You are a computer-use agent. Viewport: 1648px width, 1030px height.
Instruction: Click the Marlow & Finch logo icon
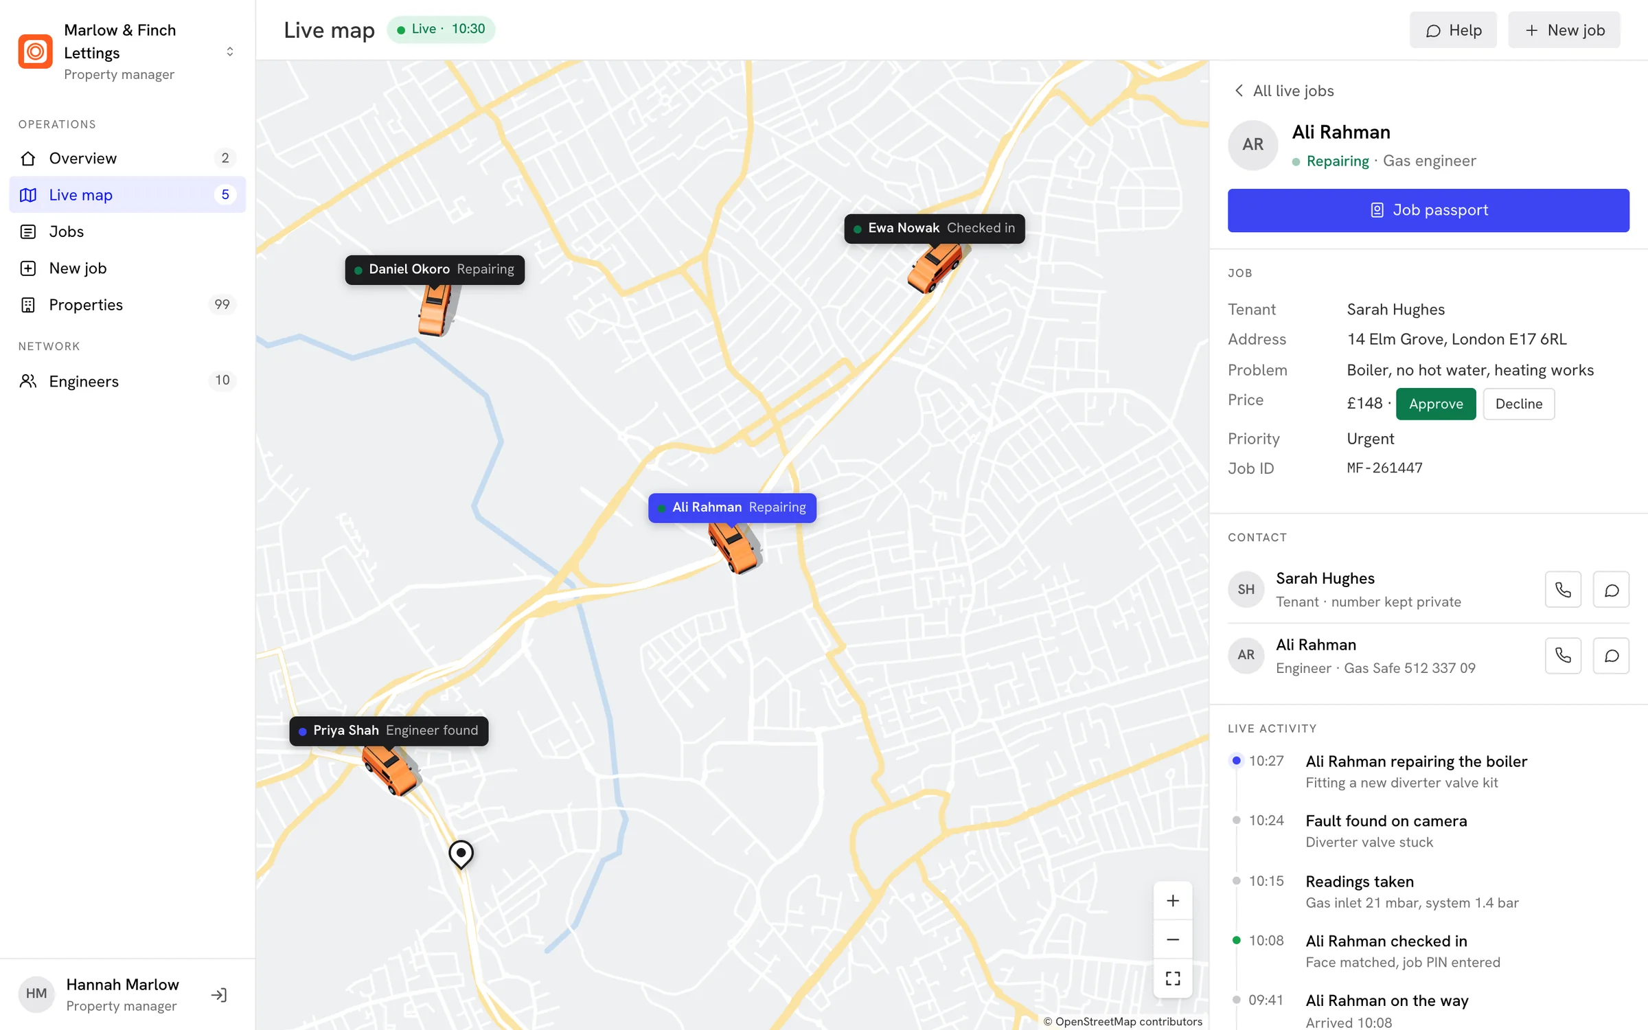click(36, 51)
